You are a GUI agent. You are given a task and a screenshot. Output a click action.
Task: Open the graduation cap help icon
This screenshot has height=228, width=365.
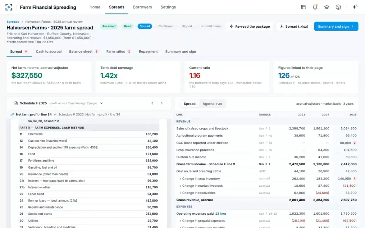(x=327, y=7)
